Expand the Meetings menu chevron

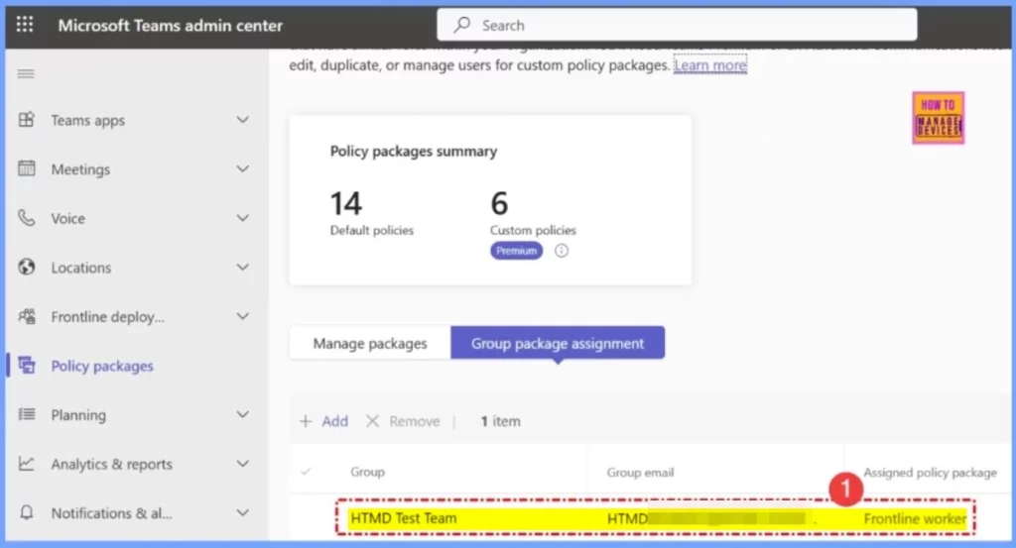click(242, 168)
